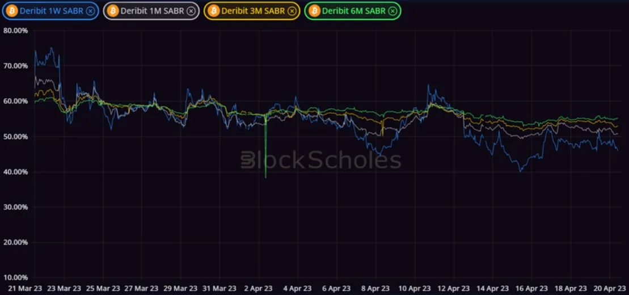The image size is (629, 295).
Task: Click the 23 Mar 23 date label
Action: [64, 288]
